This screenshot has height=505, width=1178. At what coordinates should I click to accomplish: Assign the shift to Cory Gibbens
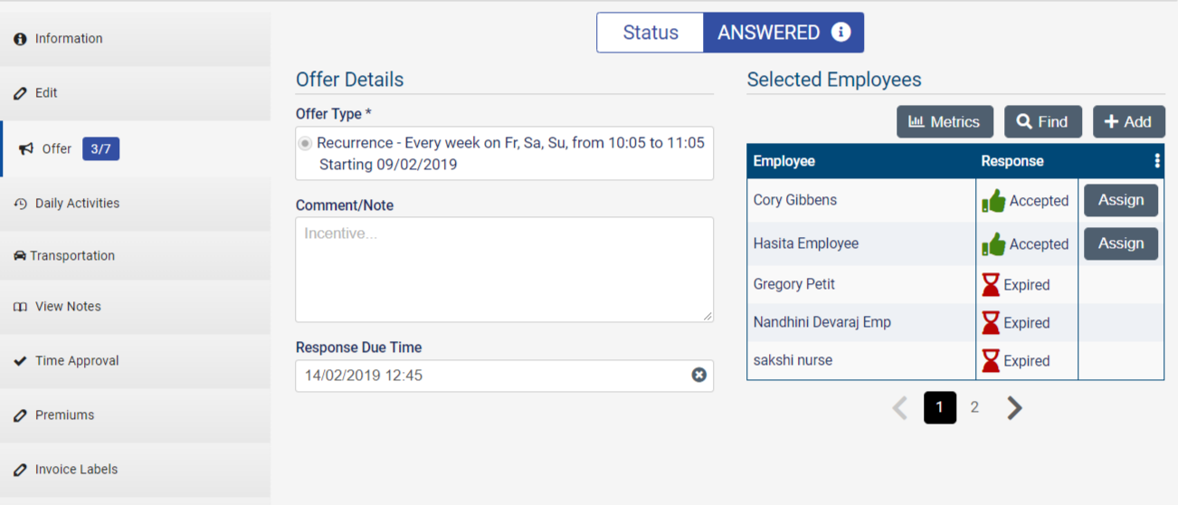click(1120, 201)
